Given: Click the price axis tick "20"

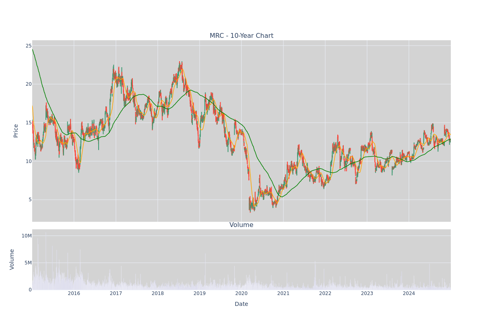Looking at the screenshot, I should pyautogui.click(x=29, y=84).
